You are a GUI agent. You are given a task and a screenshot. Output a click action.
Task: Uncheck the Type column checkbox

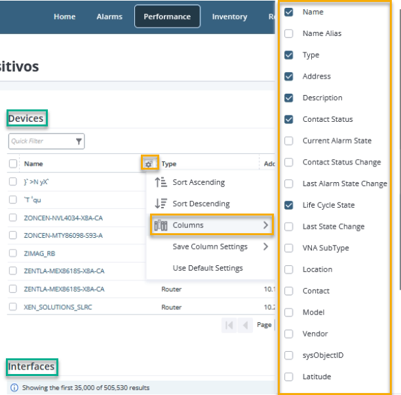[289, 55]
